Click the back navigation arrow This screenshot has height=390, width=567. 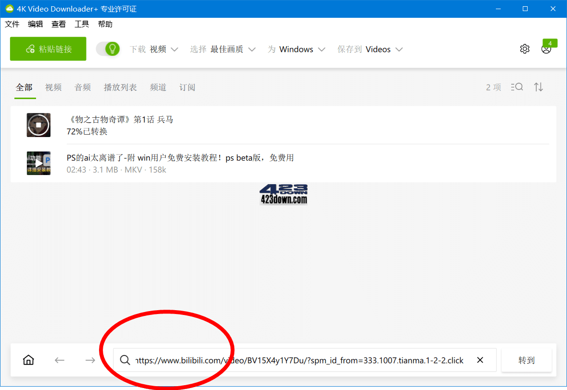(x=59, y=360)
